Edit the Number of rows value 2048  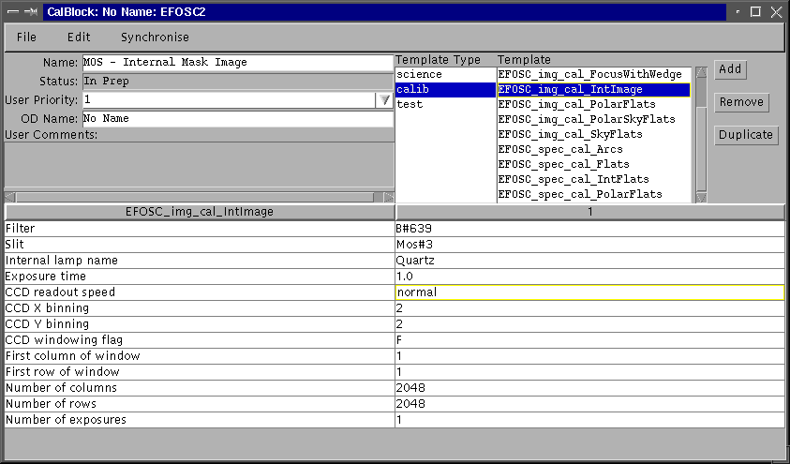[590, 404]
